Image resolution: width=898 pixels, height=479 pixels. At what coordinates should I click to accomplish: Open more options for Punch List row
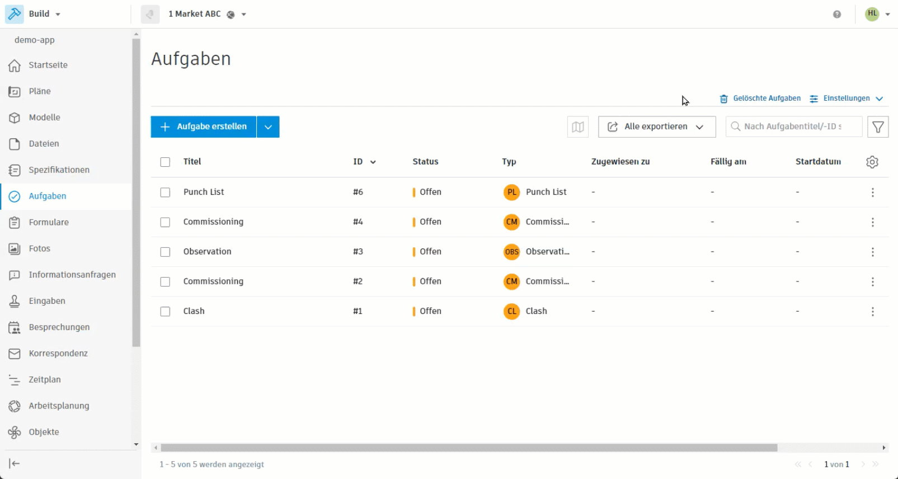(872, 192)
